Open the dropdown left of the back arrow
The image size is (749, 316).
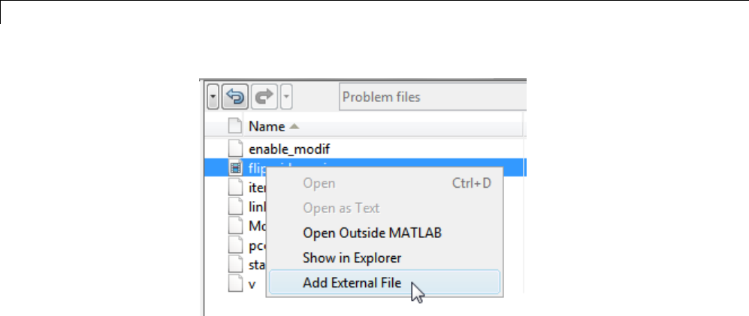(213, 97)
